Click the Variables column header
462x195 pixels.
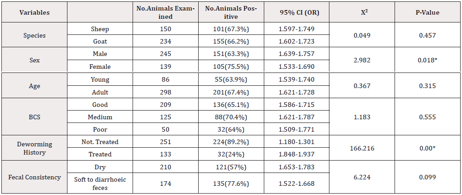34,13
